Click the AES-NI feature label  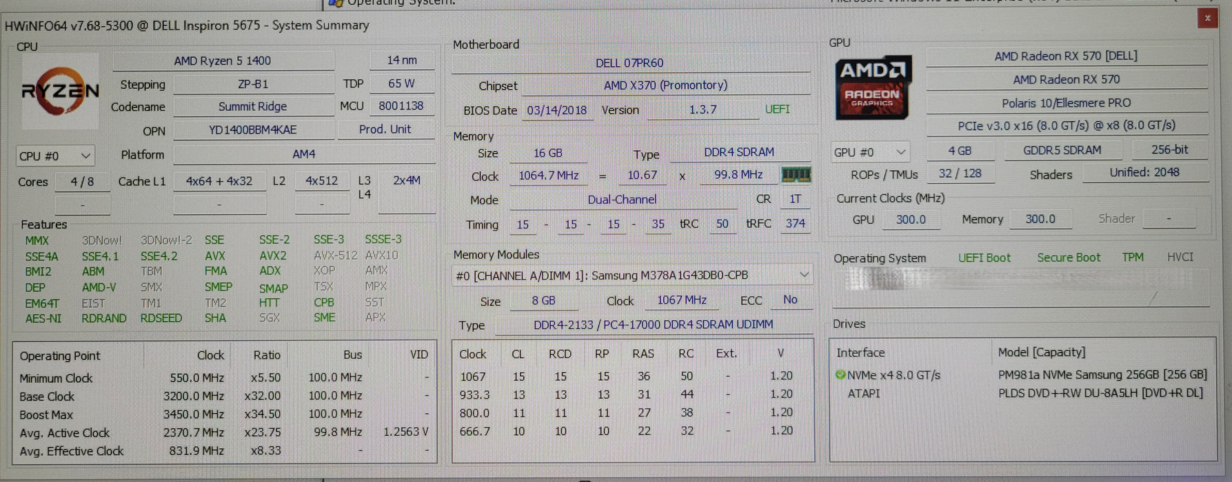43,319
